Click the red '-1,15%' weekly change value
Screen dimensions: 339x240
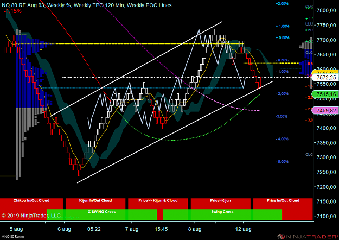tap(12, 11)
